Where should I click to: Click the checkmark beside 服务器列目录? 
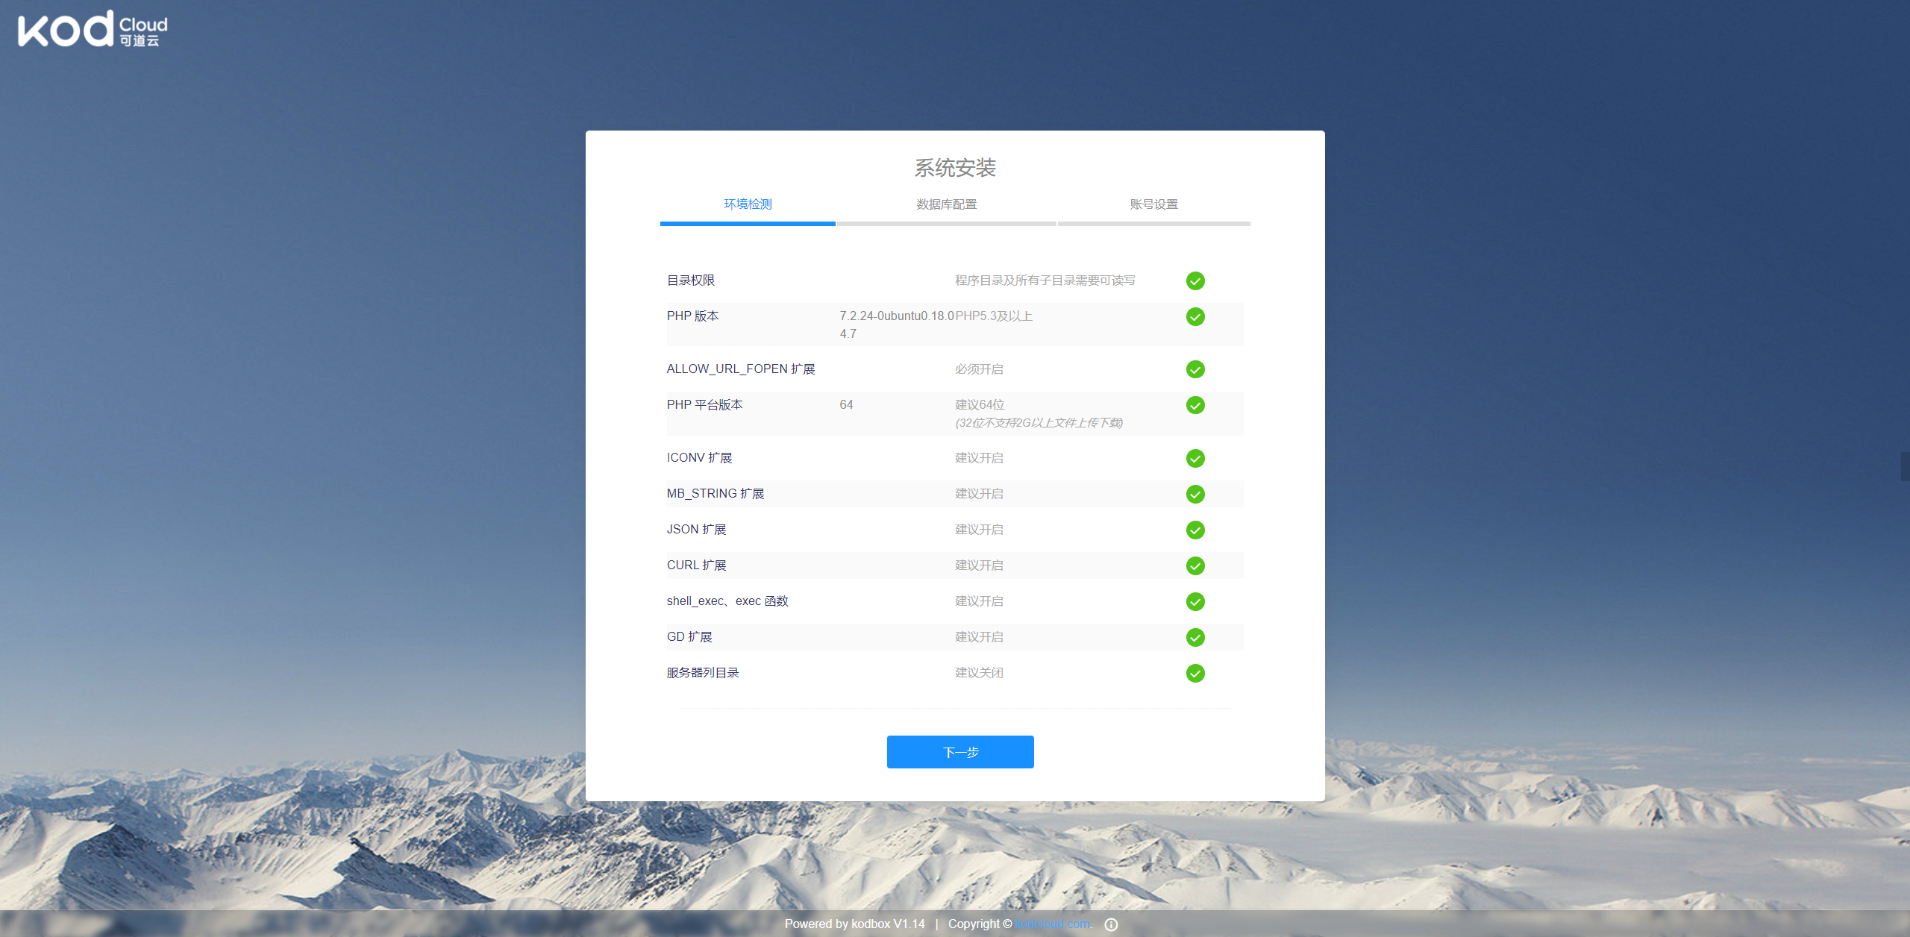click(x=1195, y=673)
